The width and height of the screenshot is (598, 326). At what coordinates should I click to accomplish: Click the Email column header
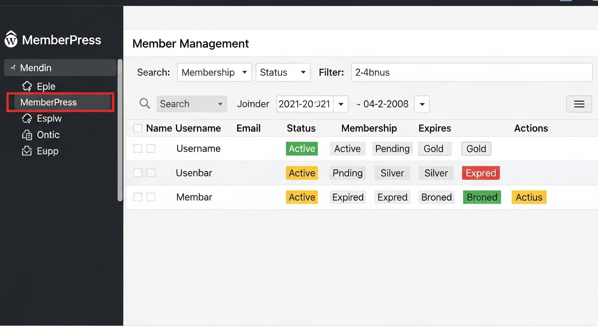tap(248, 128)
